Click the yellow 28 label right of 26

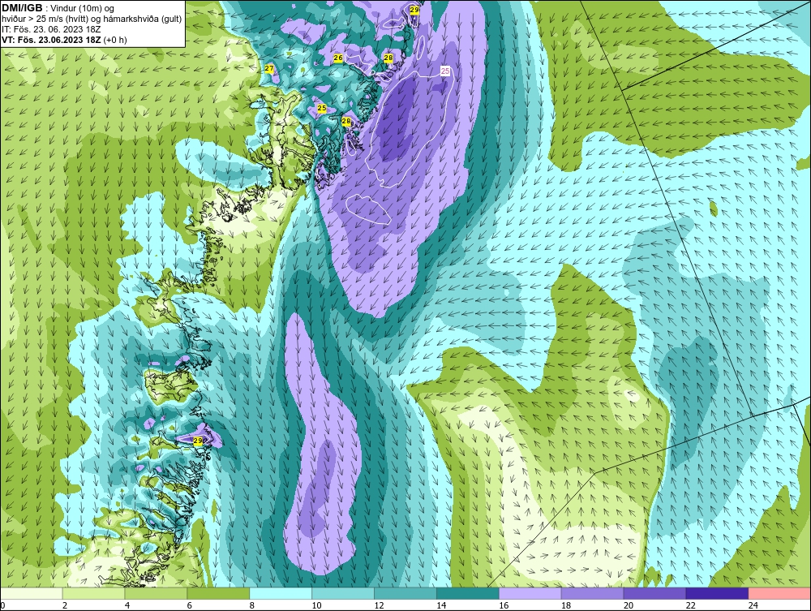point(388,58)
